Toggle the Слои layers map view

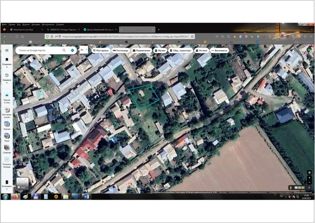[x=22, y=183]
